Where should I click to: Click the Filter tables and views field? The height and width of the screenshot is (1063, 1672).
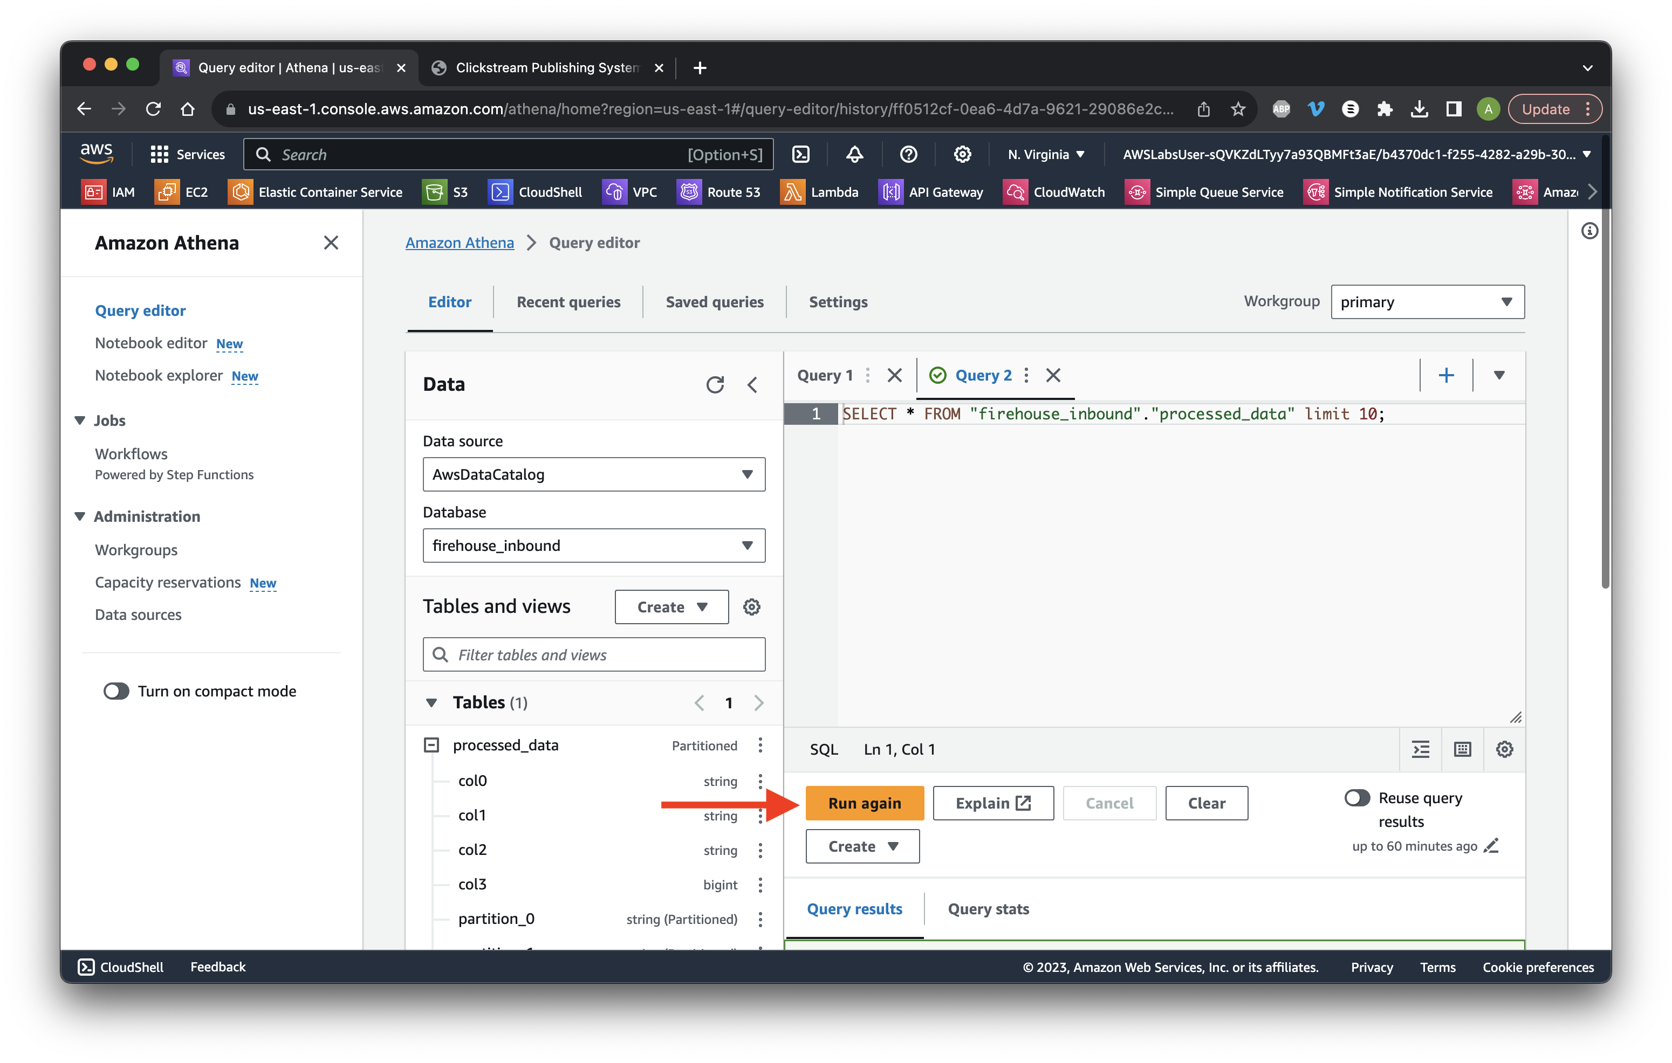click(594, 655)
